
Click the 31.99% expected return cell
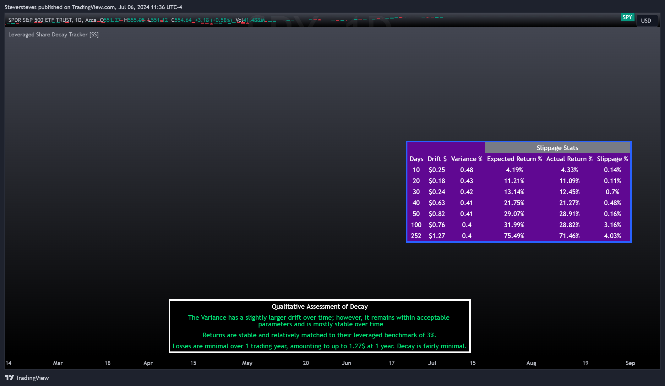point(514,225)
